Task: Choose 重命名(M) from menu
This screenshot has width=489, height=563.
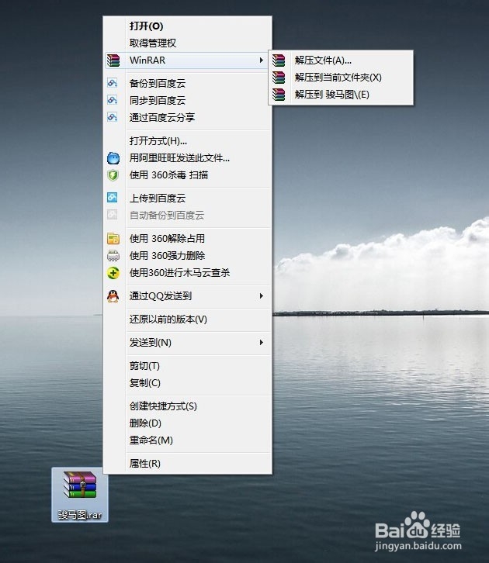Action: [187, 440]
